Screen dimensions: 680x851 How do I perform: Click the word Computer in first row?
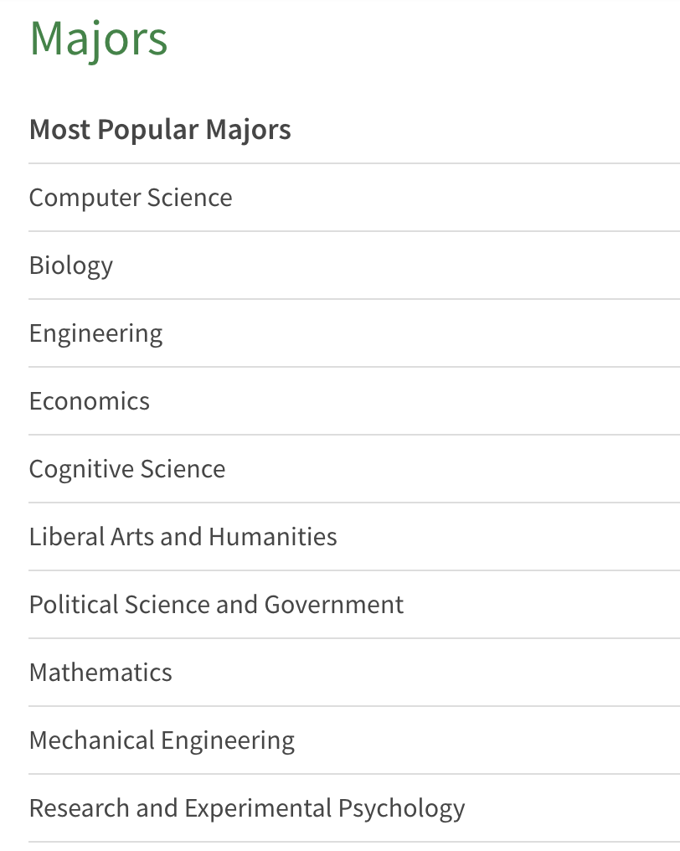85,199
